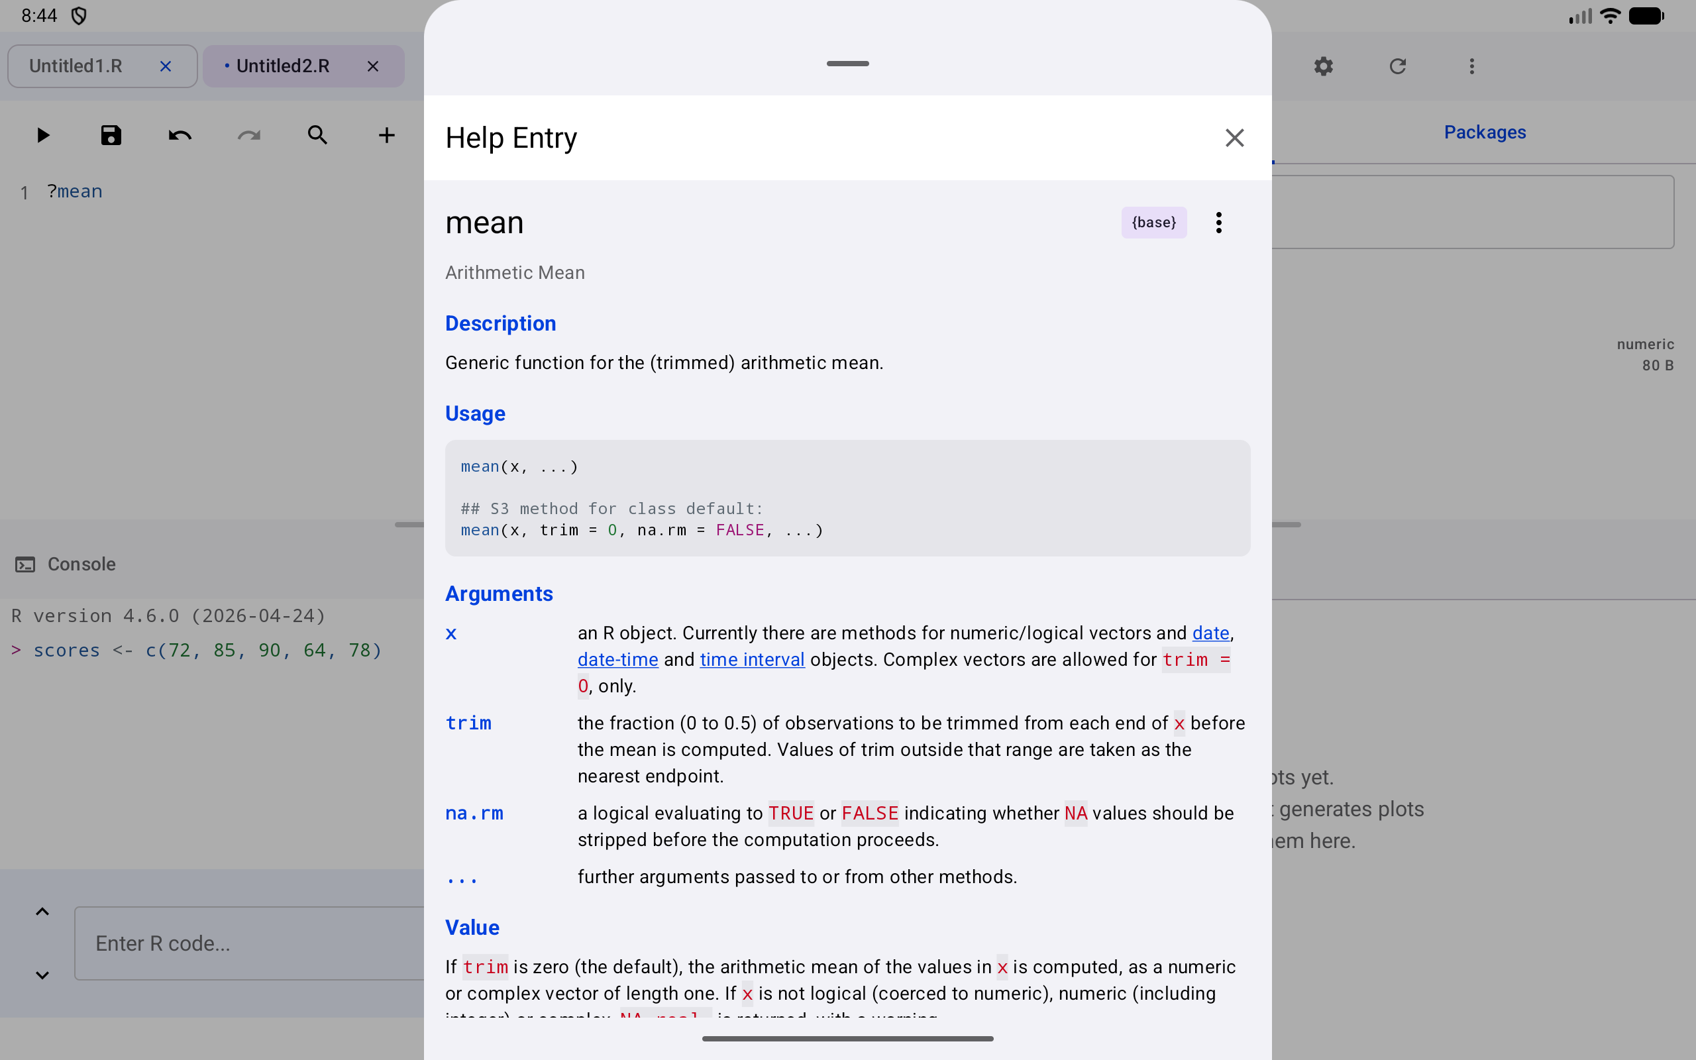Screen dimensions: 1696x1060
Task: Click the Usage heading
Action: 475,413
